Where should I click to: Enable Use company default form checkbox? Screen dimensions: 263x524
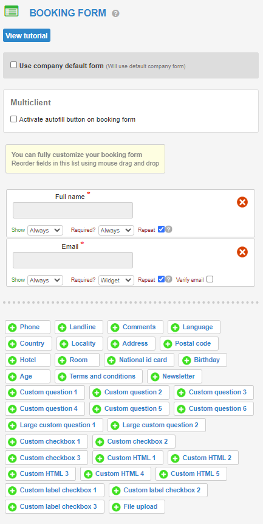14,65
